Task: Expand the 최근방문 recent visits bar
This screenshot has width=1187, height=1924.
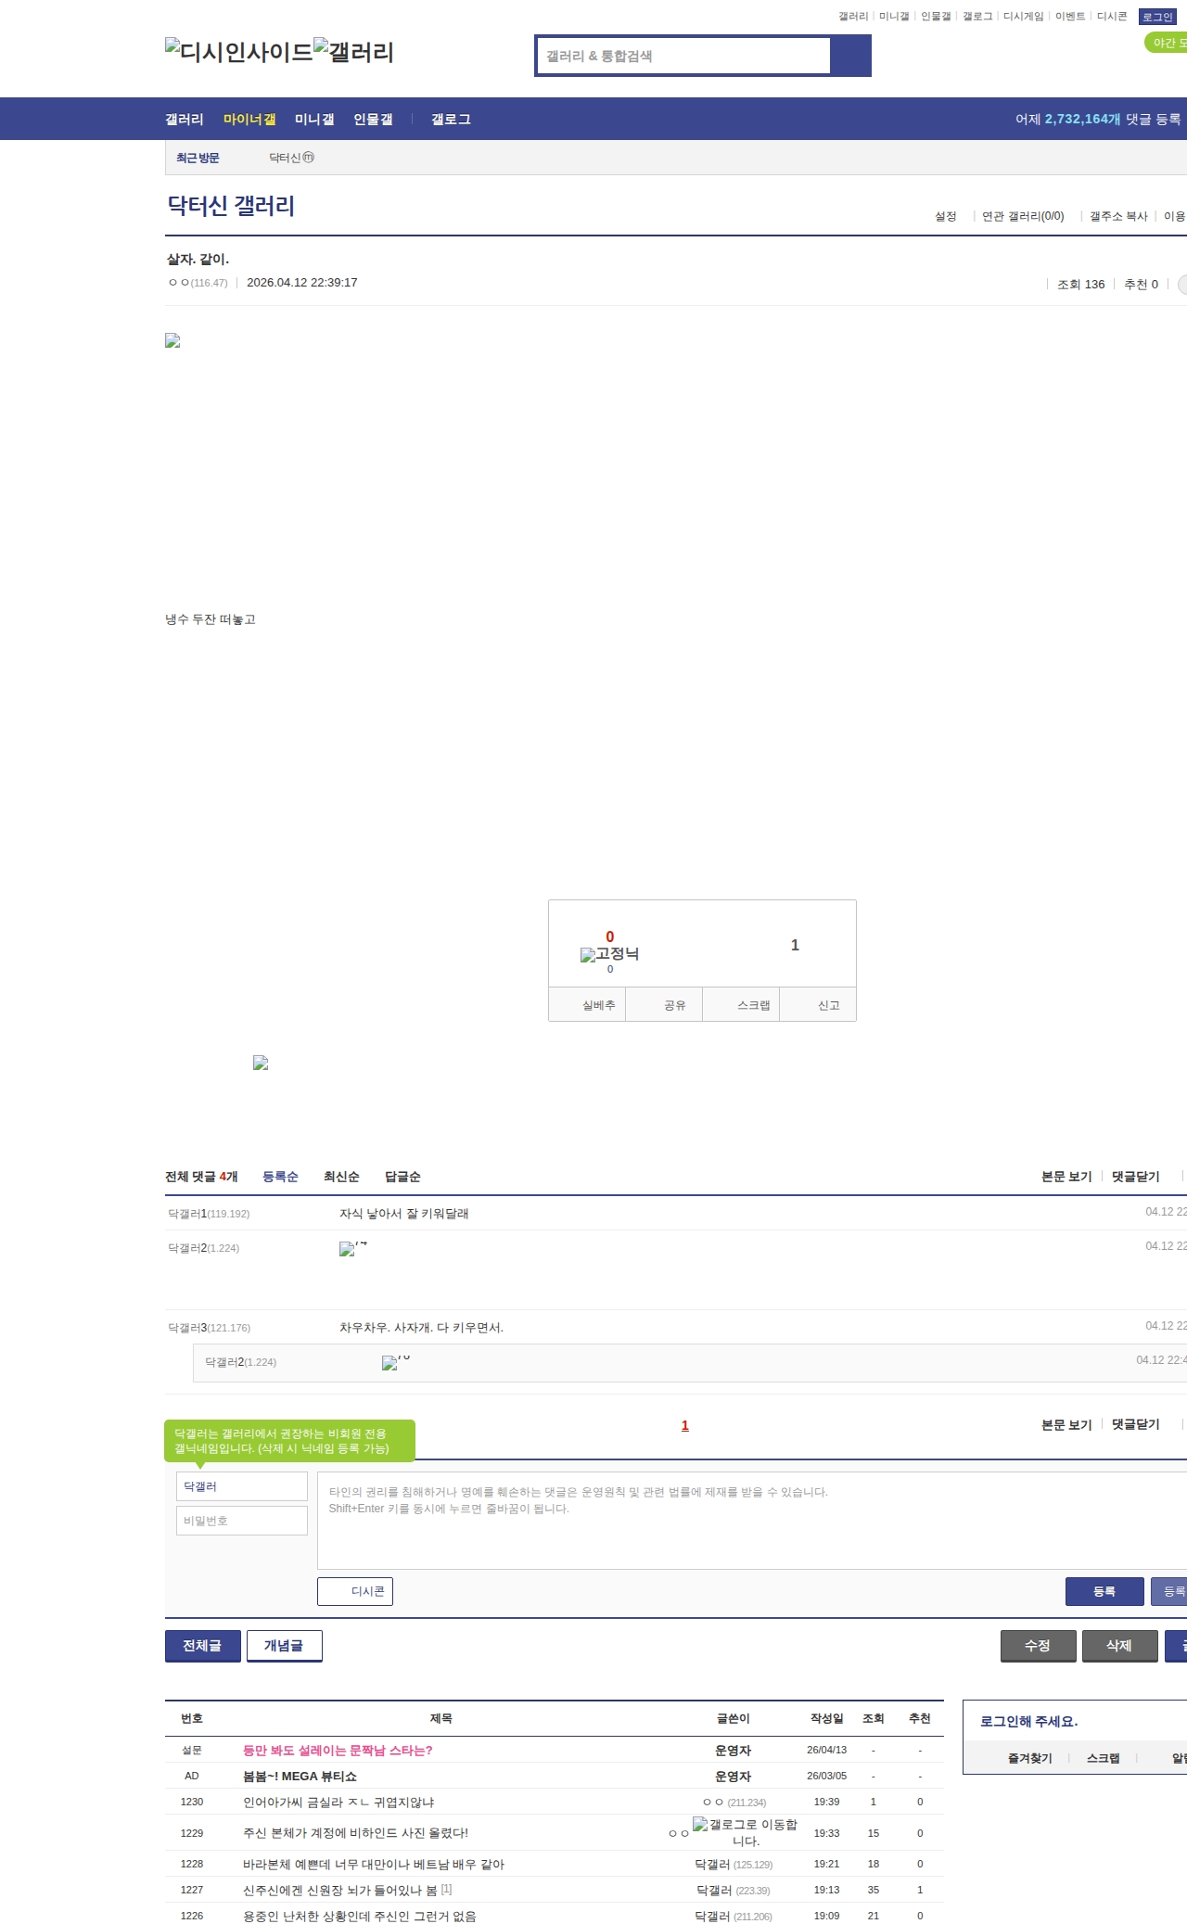Action: (198, 158)
